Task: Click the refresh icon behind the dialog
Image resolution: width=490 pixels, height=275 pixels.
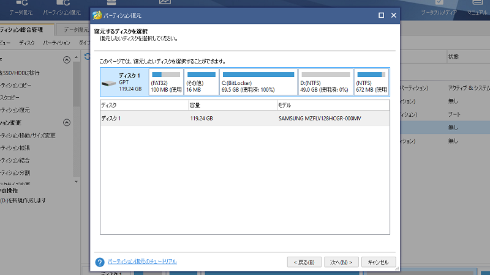Action: pos(87,56)
